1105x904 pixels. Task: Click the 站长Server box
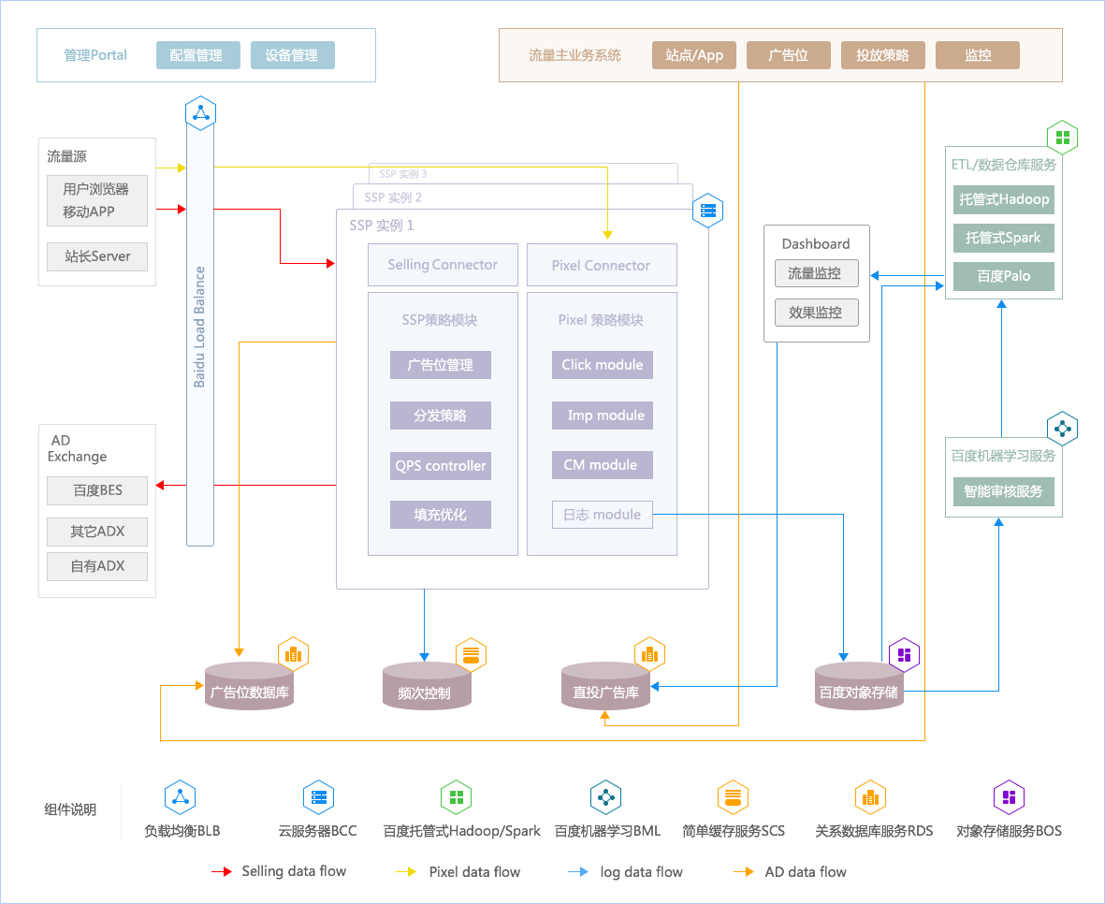97,256
